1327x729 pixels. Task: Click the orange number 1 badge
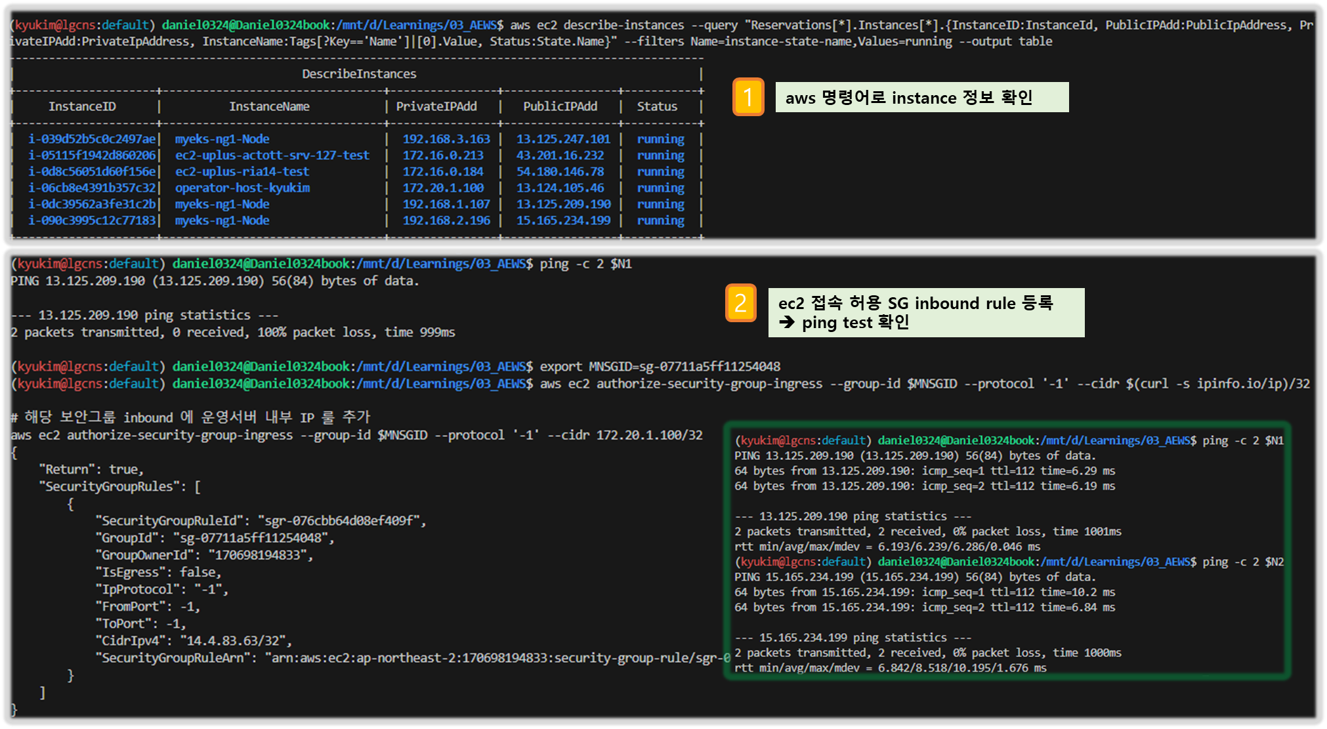tap(748, 97)
